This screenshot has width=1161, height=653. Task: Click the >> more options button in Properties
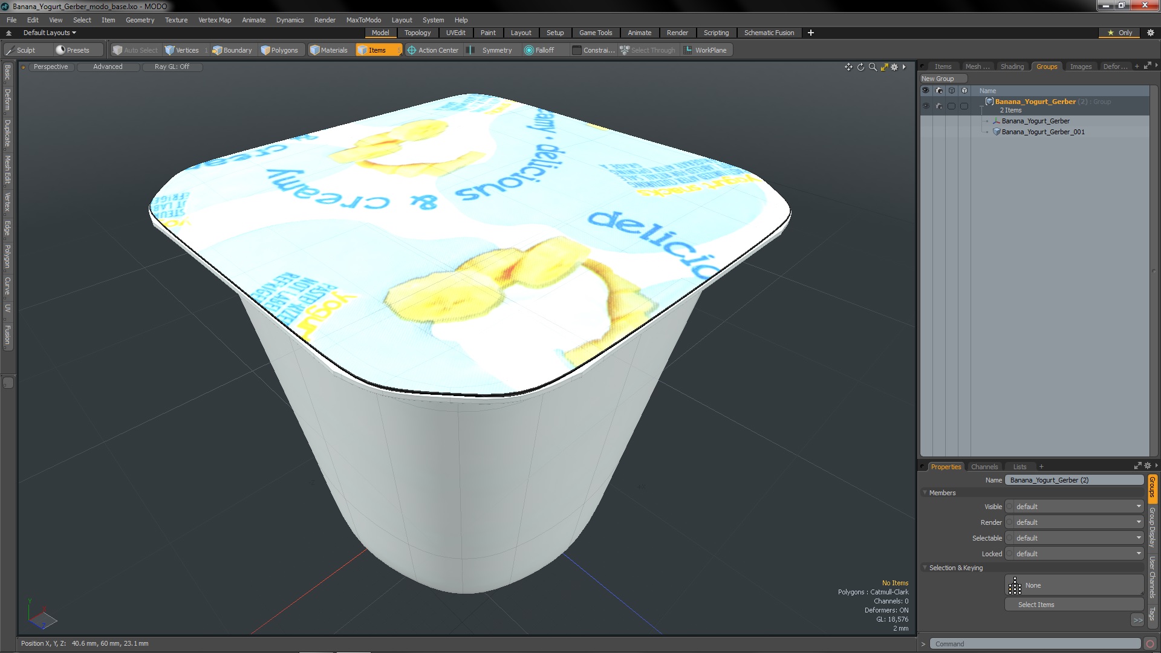point(1137,620)
